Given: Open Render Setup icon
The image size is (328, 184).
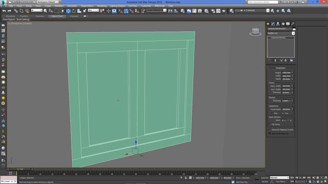Looking at the screenshot, I should click(x=213, y=11).
